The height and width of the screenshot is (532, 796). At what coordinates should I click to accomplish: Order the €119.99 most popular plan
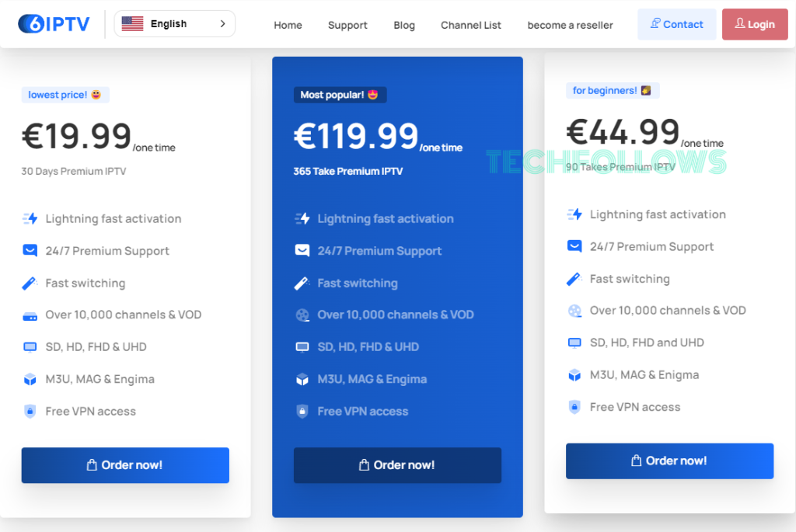(397, 465)
